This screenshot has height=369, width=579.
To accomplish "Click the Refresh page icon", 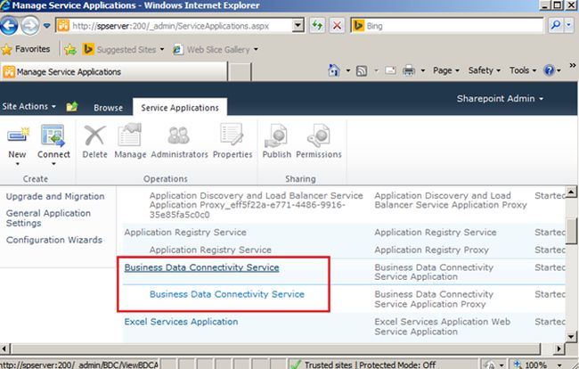I will pos(317,26).
